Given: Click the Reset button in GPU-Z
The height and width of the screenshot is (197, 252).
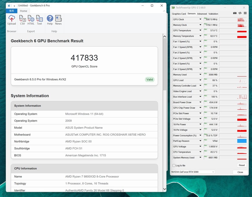Looking at the screenshot, I should click(242, 165).
